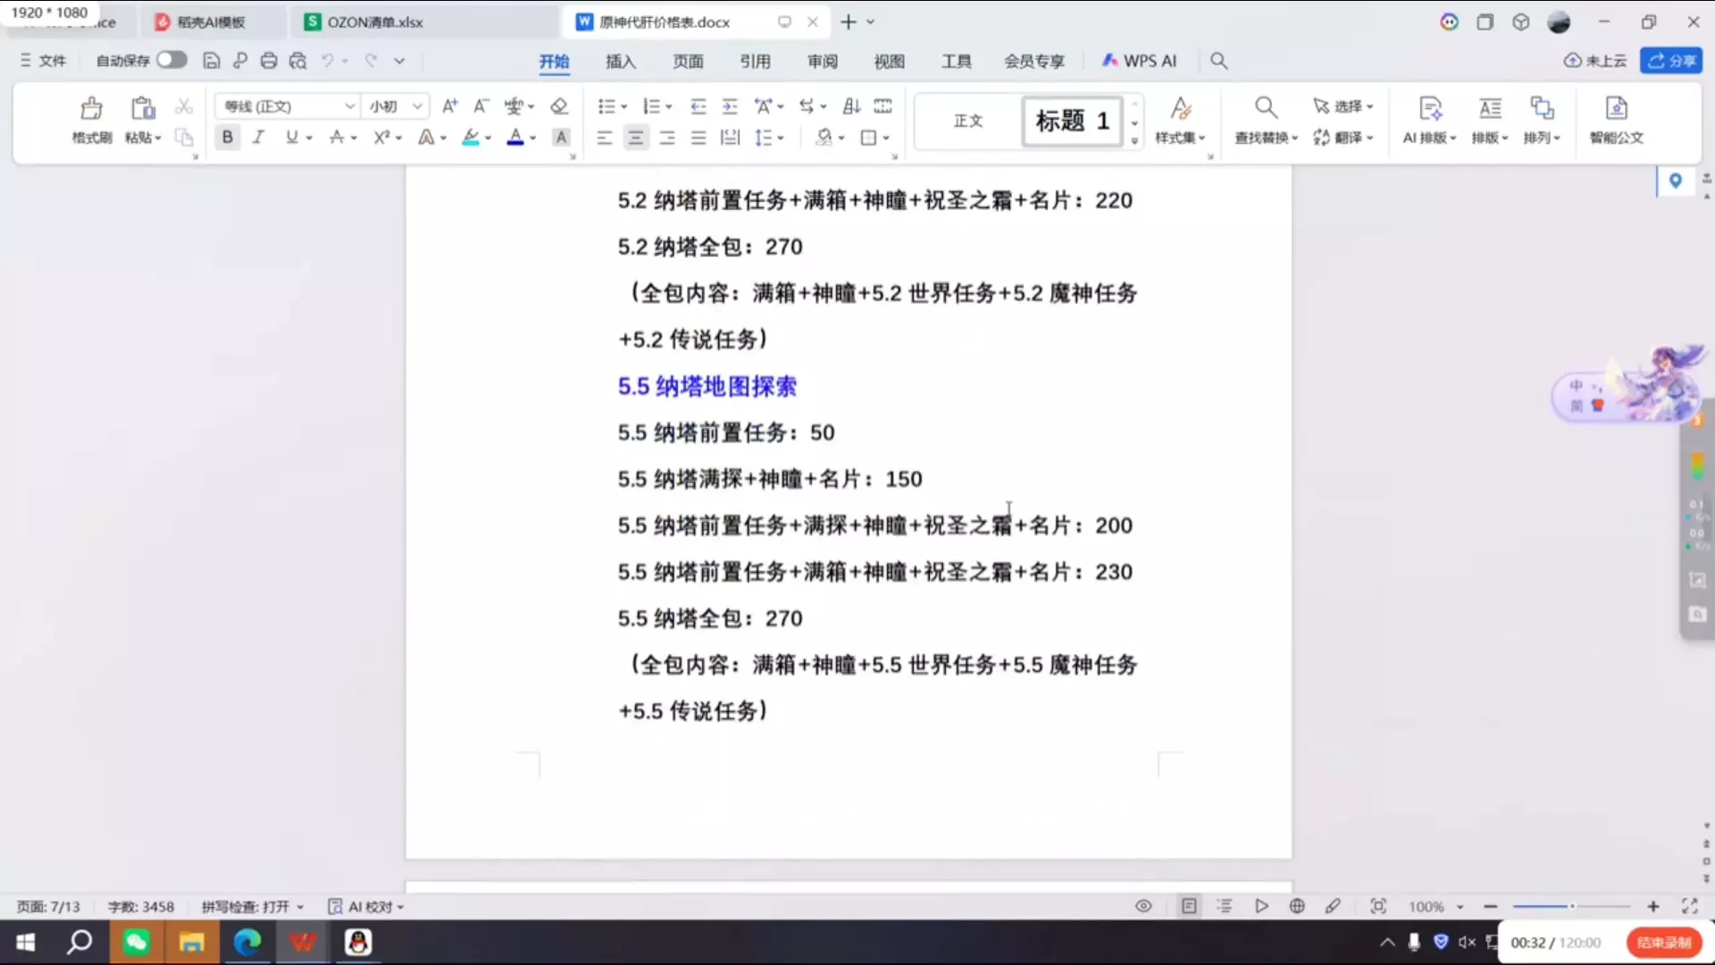Click the clear formatting eraser icon
This screenshot has height=965, width=1715.
(x=559, y=106)
